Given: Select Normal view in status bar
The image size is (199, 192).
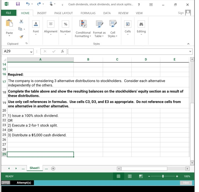Looking at the screenshot, I should (x=118, y=176).
